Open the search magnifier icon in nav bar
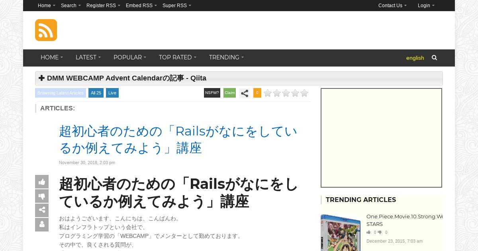This screenshot has width=478, height=251. click(434, 58)
